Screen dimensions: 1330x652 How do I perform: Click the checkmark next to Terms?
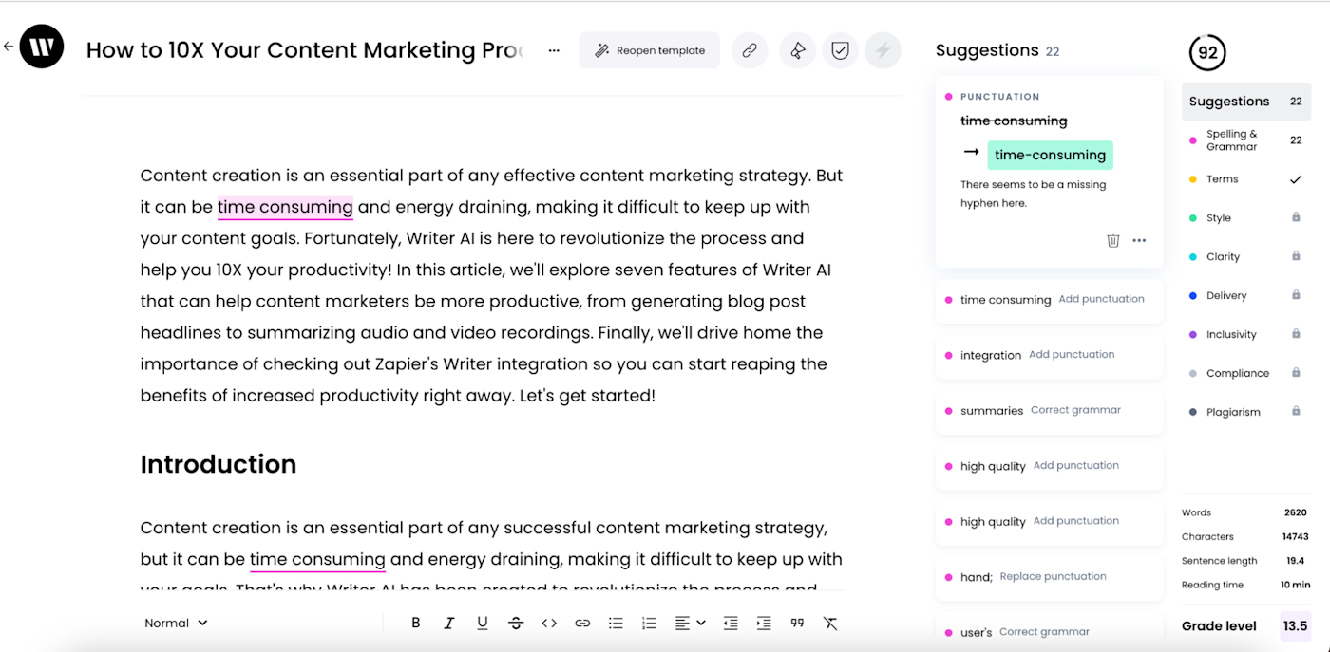(x=1296, y=179)
